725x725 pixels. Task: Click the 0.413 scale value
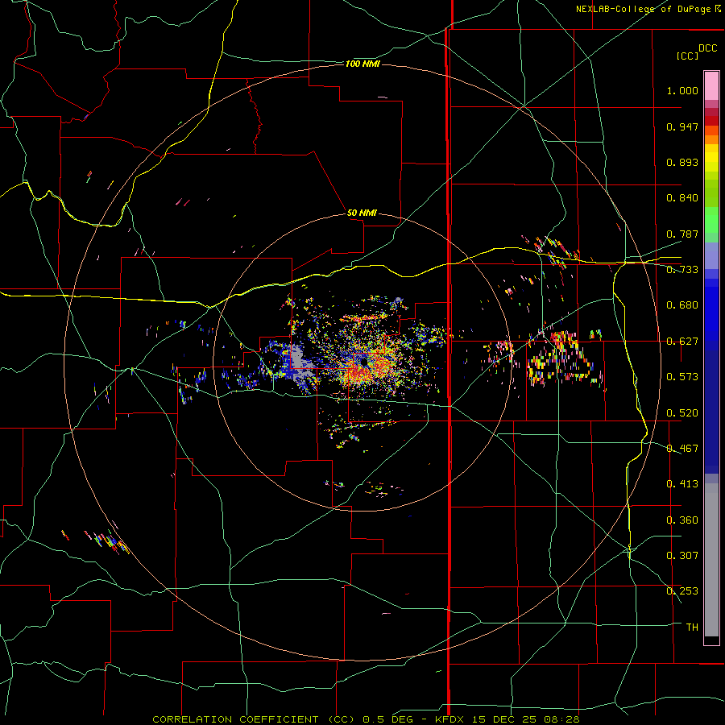682,484
